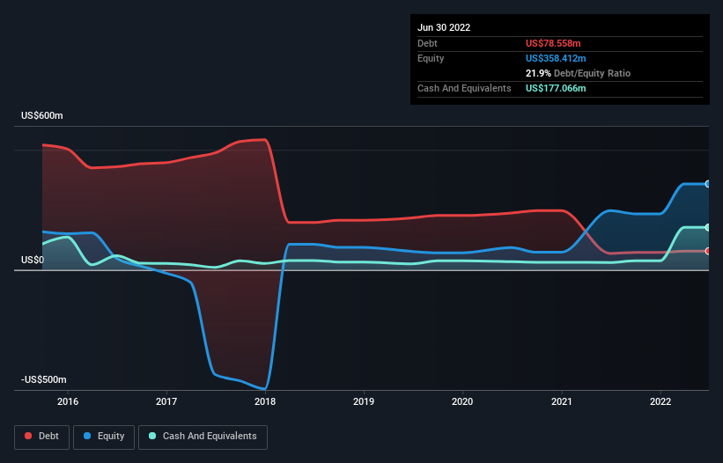This screenshot has width=723, height=463.
Task: Click the blue Equity legend dot
Action: pyautogui.click(x=87, y=436)
